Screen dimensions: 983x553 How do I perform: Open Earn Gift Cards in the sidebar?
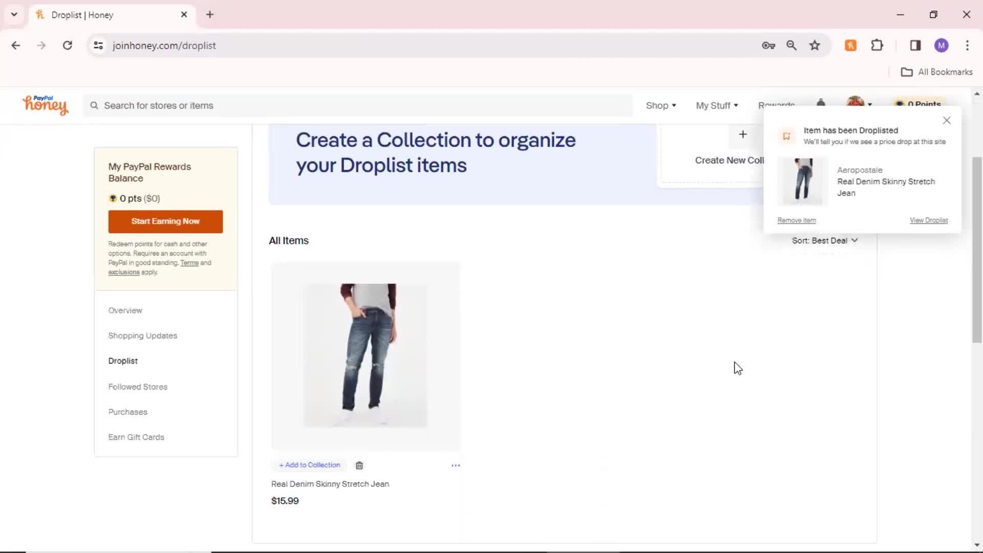[x=136, y=437]
